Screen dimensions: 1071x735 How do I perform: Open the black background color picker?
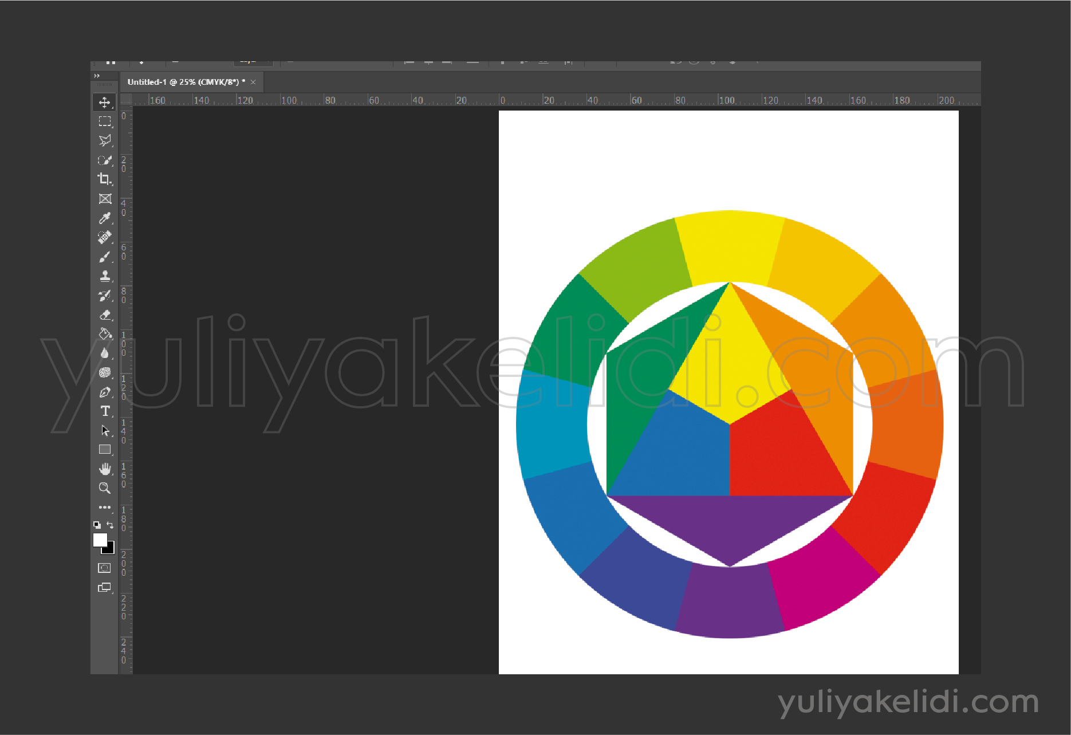click(x=111, y=551)
